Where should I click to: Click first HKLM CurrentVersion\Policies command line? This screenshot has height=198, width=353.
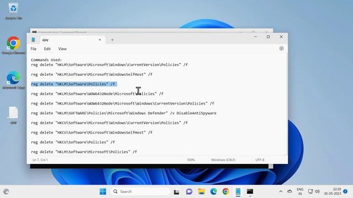click(x=109, y=65)
